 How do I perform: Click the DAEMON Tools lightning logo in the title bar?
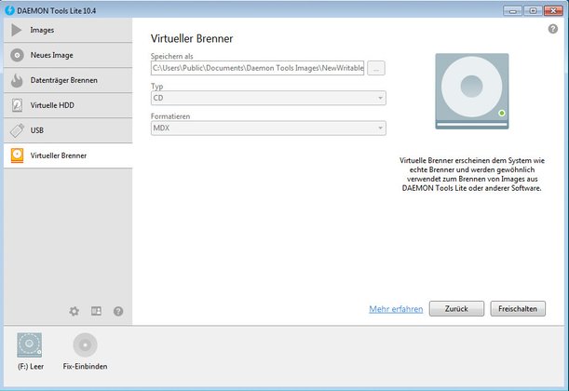[10, 10]
